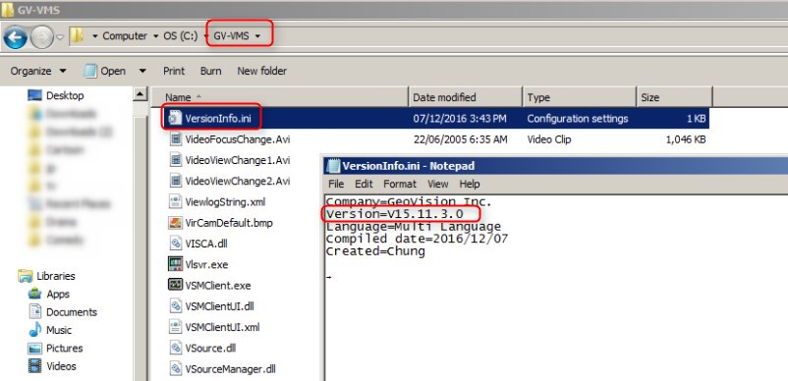Sort by the Size column header

click(x=674, y=97)
